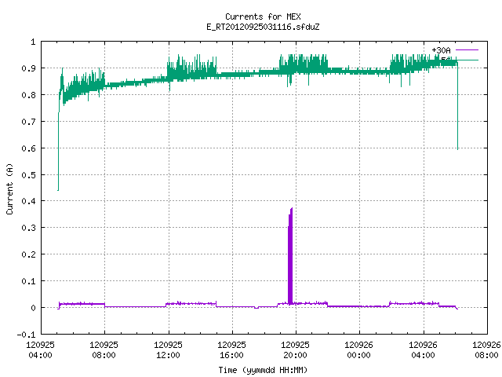Click the x-axis label 120925 20:00
Image resolution: width=502 pixels, height=377 pixels.
(295, 350)
